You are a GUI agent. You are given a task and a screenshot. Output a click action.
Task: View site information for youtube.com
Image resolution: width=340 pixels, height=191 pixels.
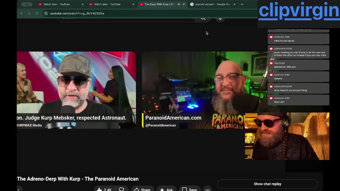point(46,13)
